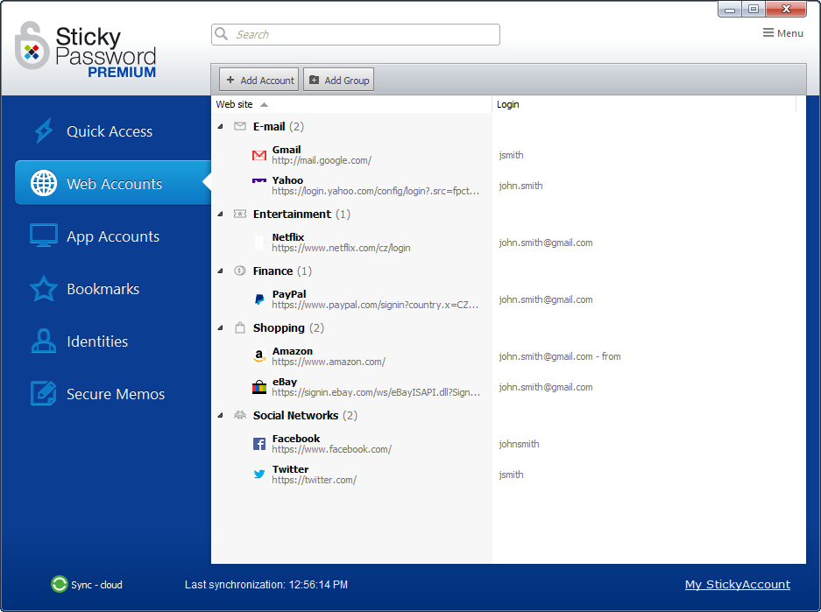Click the Secure Memos note icon
Viewport: 821px width, 612px height.
(x=44, y=393)
